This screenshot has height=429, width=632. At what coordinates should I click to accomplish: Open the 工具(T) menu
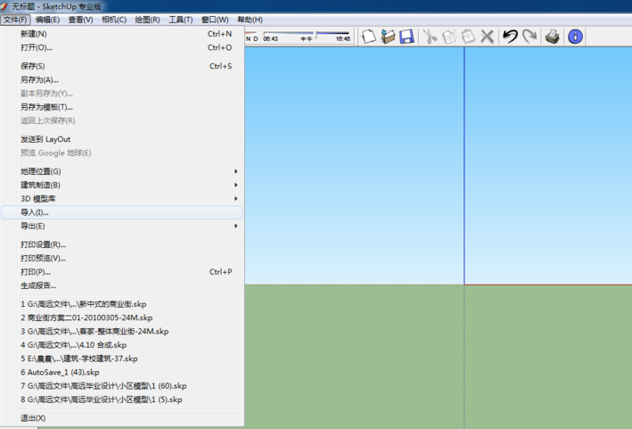[x=181, y=20]
